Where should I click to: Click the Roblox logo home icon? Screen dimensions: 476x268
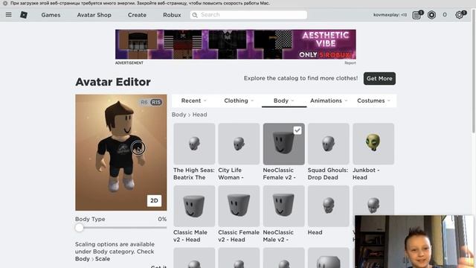24,15
